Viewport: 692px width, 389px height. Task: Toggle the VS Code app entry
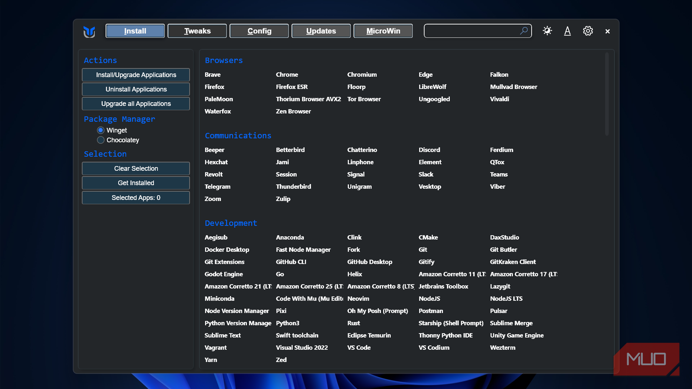[x=359, y=348]
